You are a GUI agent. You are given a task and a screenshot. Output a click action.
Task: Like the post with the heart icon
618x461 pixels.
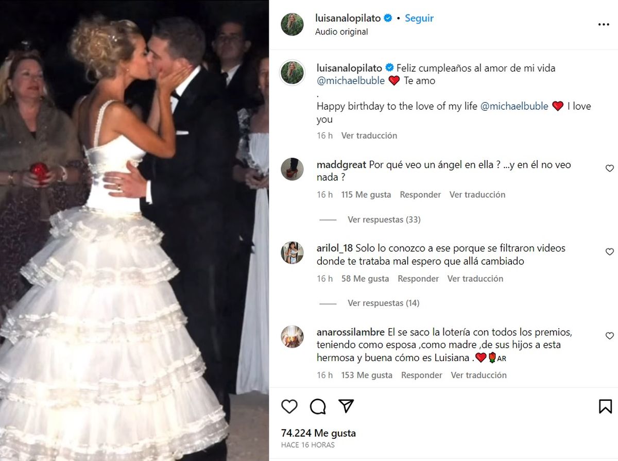[x=289, y=406]
